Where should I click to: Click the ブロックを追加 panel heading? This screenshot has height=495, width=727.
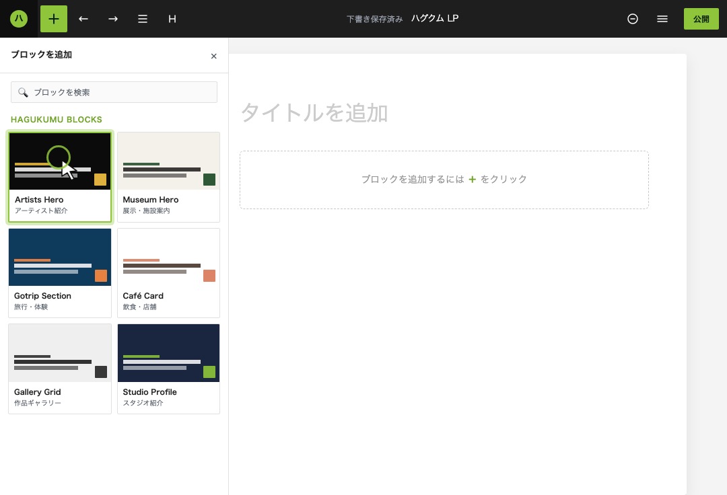pyautogui.click(x=41, y=54)
